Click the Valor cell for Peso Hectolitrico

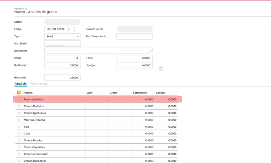click(x=97, y=100)
